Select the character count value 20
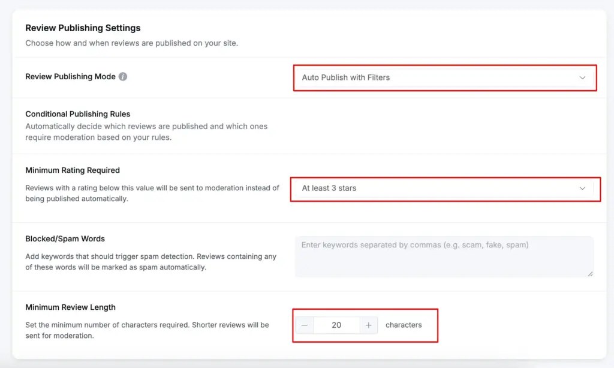The image size is (614, 368). click(337, 325)
